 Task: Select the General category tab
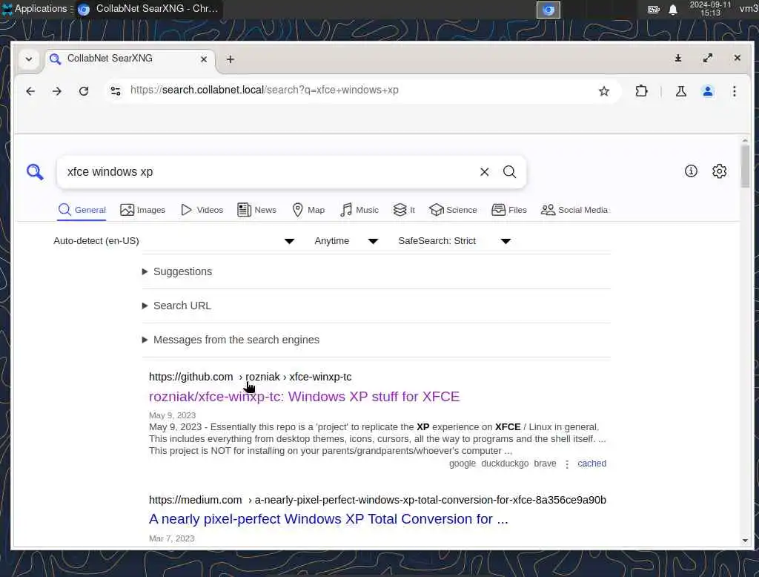[82, 210]
